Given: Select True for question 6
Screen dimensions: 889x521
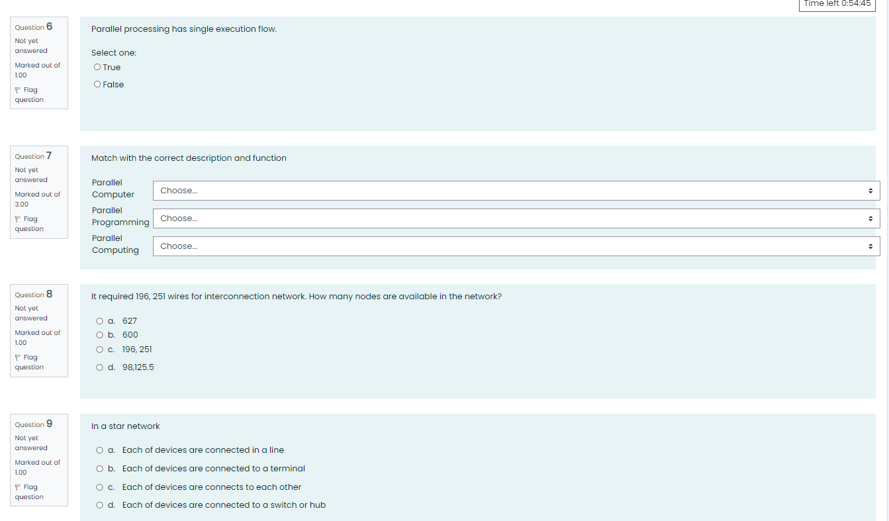Looking at the screenshot, I should (97, 67).
